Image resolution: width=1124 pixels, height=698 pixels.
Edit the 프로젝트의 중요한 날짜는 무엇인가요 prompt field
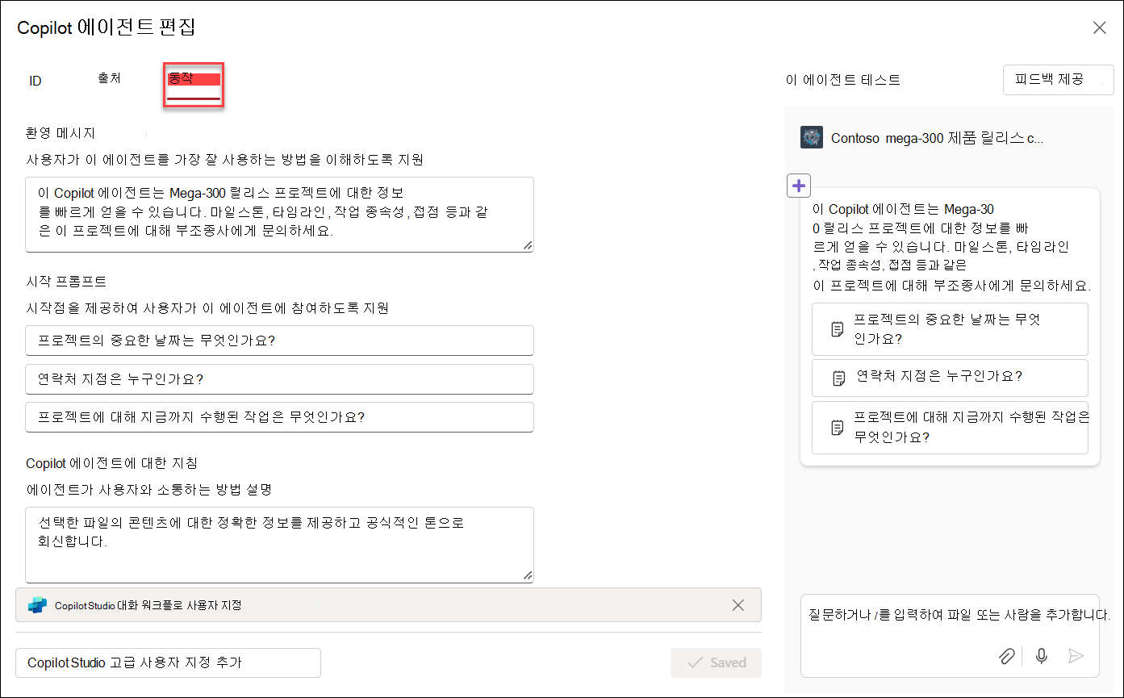click(279, 340)
